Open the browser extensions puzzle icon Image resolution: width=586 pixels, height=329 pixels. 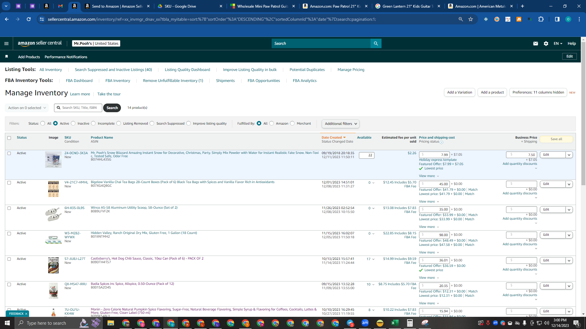(x=541, y=19)
